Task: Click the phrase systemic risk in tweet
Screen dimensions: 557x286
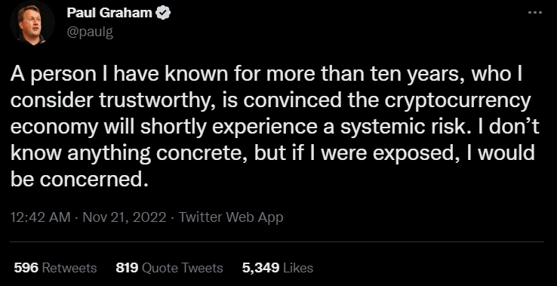Action: (399, 128)
